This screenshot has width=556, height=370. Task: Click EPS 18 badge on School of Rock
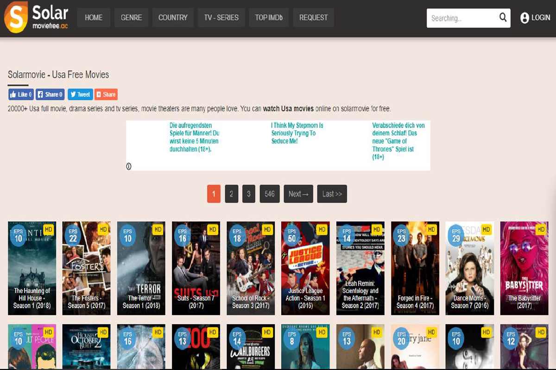[x=237, y=235]
